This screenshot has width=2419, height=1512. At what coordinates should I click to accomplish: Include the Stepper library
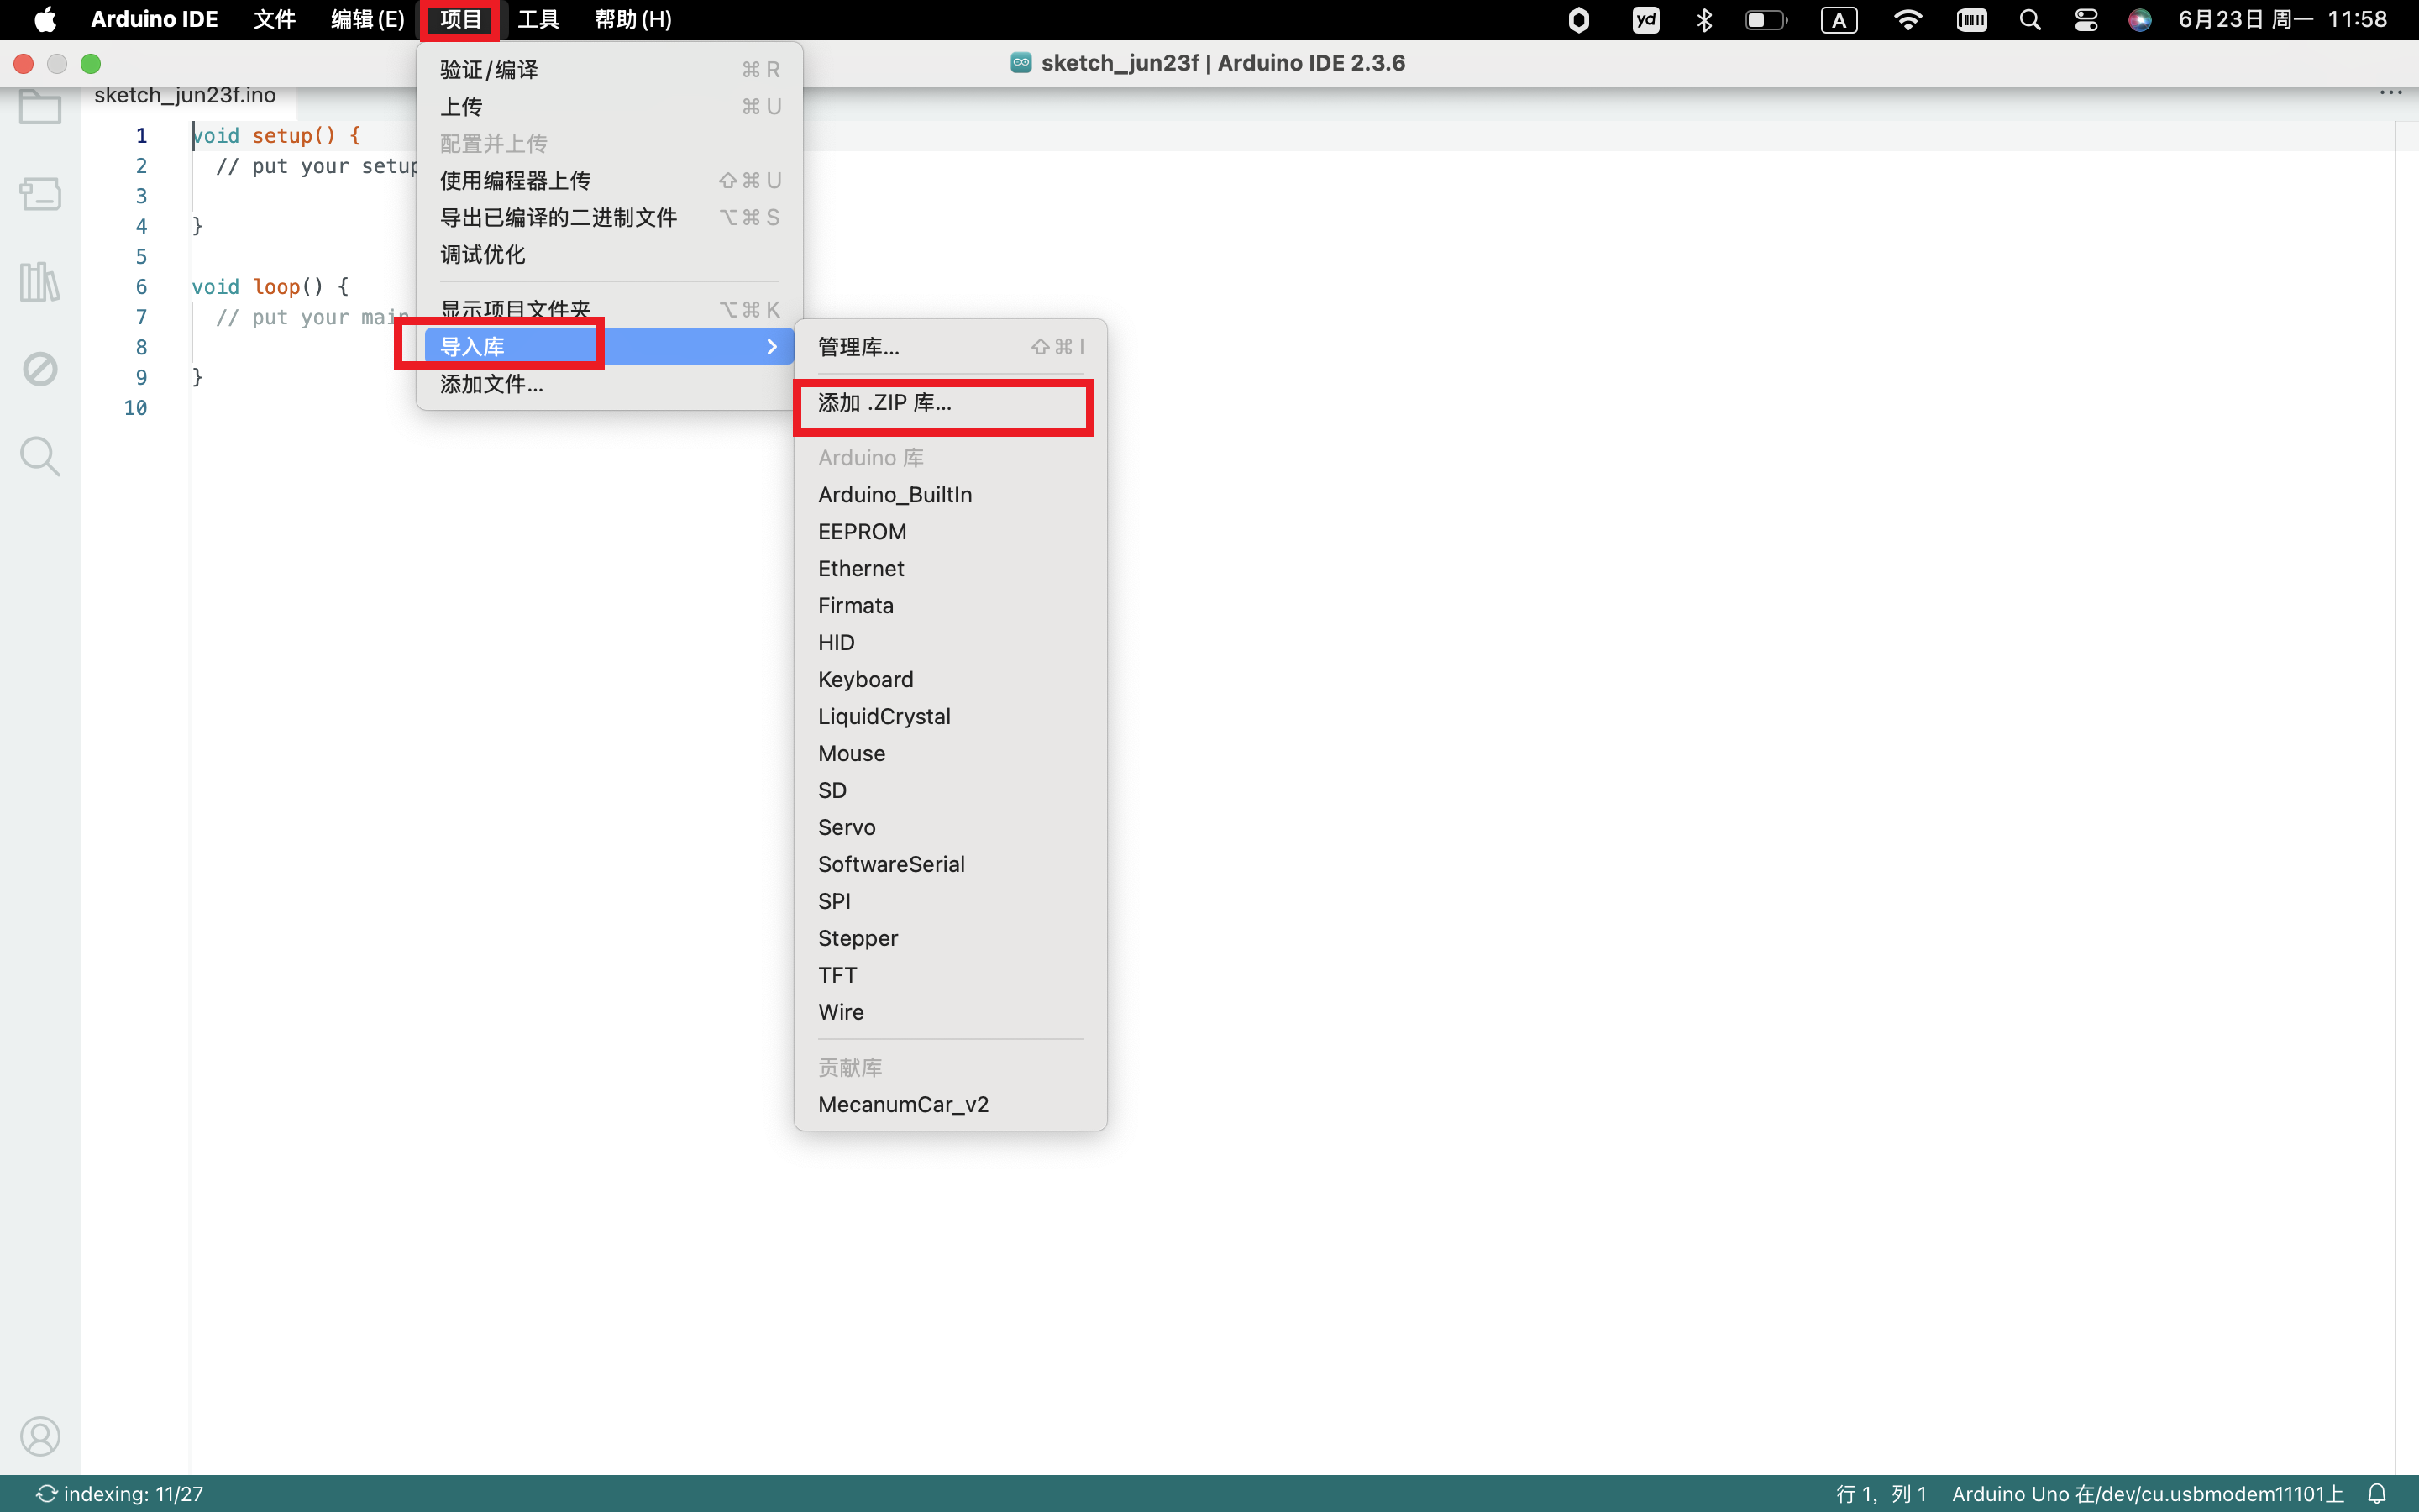tap(950, 938)
